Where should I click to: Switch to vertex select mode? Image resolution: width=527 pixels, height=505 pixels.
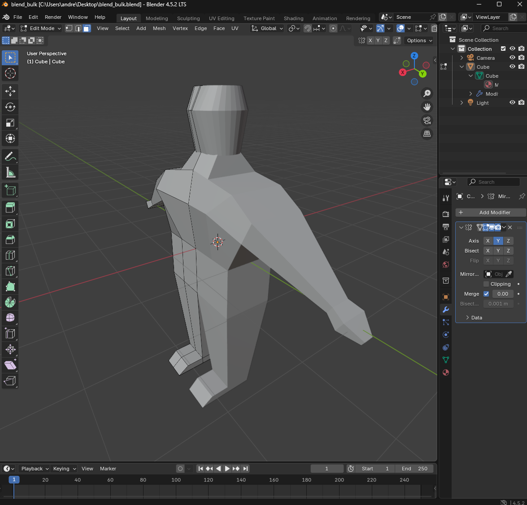pyautogui.click(x=69, y=28)
